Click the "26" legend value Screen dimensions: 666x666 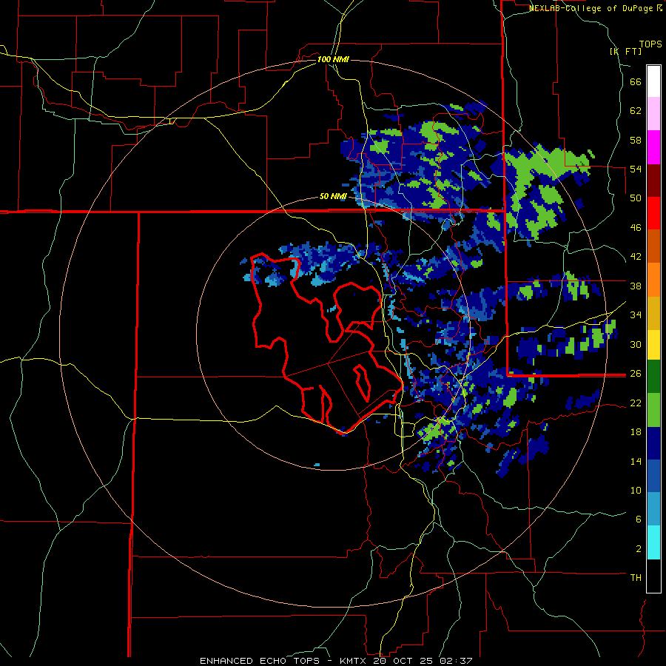(x=636, y=374)
